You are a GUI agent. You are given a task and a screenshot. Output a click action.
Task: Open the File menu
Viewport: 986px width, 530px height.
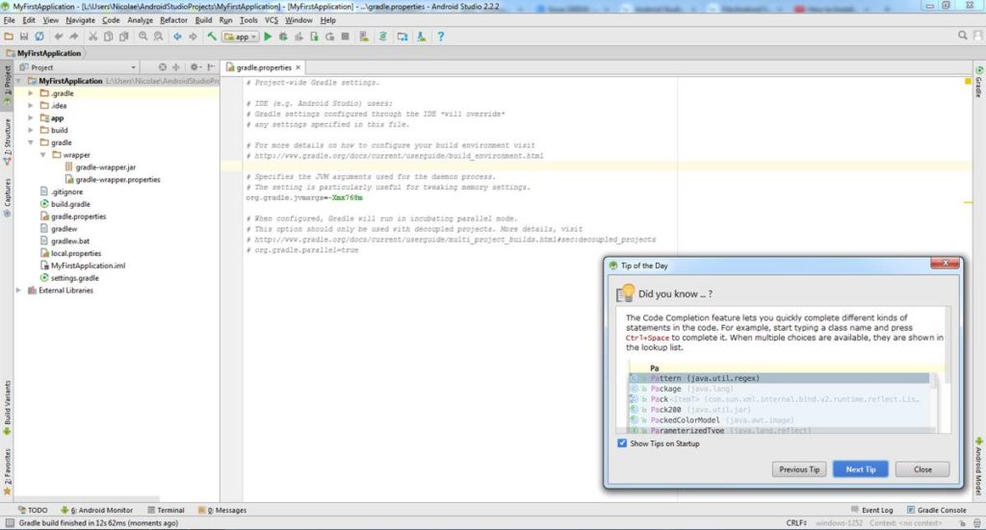10,20
